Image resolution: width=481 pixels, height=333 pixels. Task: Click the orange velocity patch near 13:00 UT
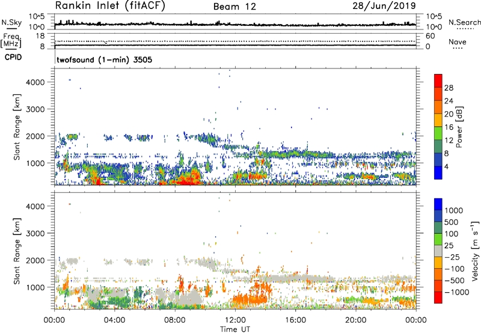pyautogui.click(x=250, y=298)
